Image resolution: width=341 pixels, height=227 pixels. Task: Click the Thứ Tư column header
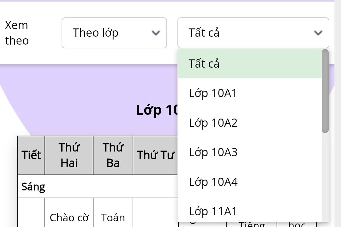[155, 155]
